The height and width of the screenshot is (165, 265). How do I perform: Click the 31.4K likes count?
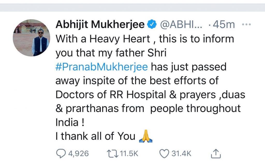pos(182,154)
